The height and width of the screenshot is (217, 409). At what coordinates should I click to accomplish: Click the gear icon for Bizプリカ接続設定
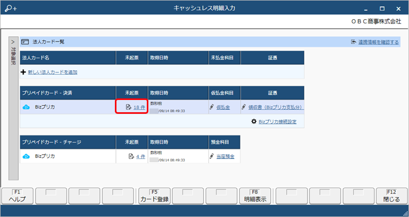click(254, 121)
